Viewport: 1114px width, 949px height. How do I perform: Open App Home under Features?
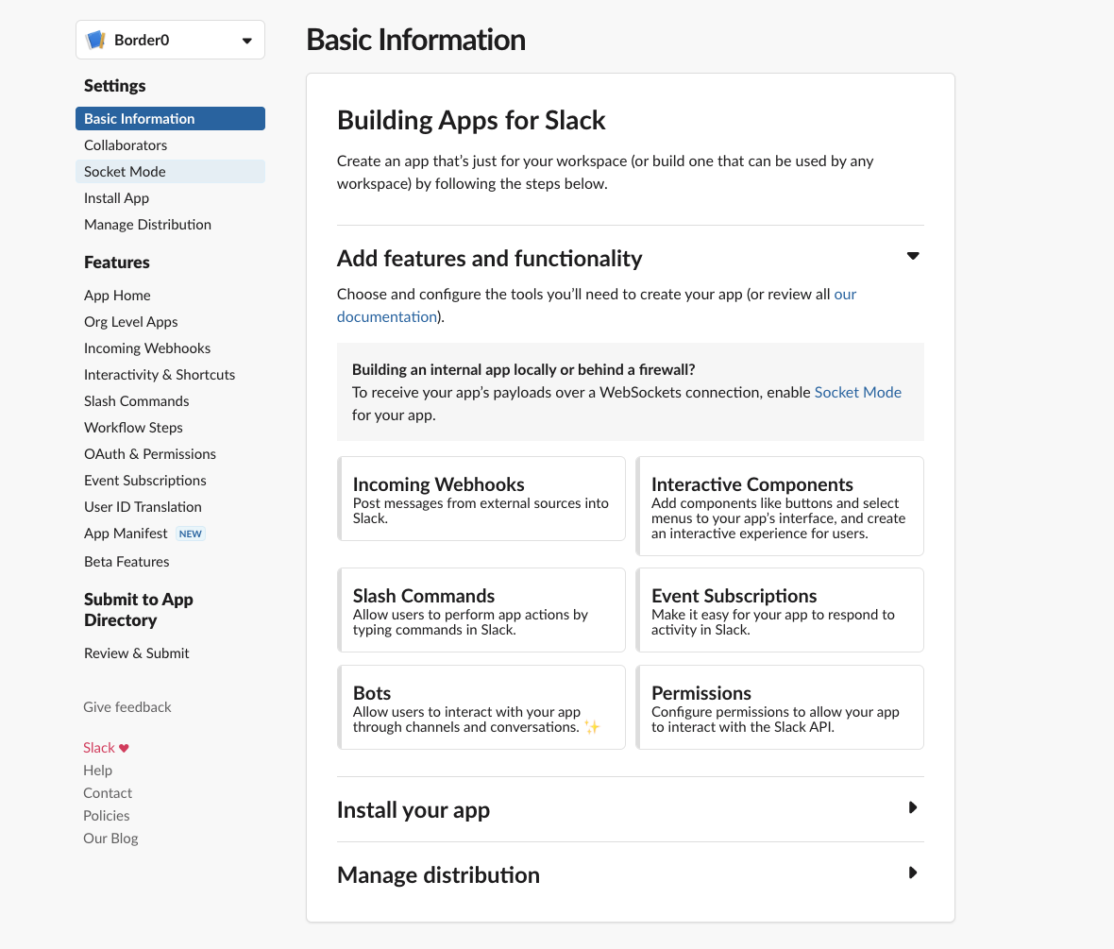(117, 295)
